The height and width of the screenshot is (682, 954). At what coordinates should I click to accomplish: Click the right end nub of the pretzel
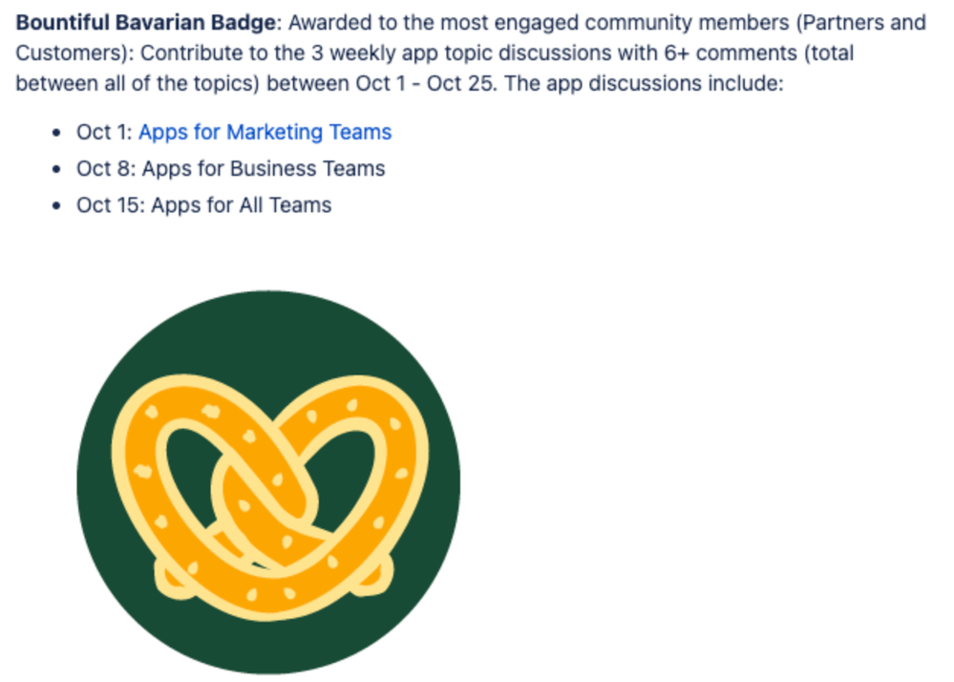[372, 577]
